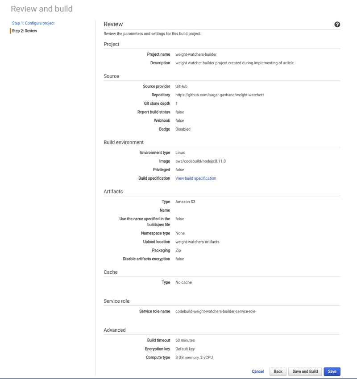Click the aws/codebuild/nodejs:8.11.0 image value
Image resolution: width=357 pixels, height=379 pixels.
pos(200,161)
